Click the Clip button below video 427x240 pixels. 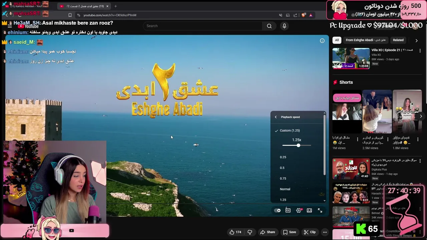click(309, 232)
